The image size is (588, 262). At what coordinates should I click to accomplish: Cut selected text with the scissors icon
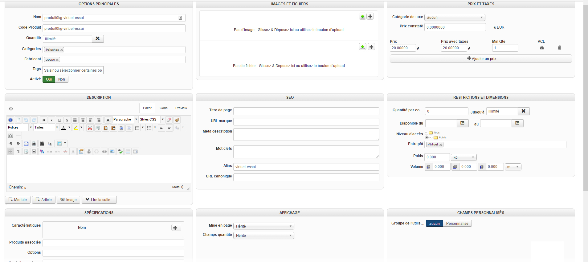tap(90, 128)
